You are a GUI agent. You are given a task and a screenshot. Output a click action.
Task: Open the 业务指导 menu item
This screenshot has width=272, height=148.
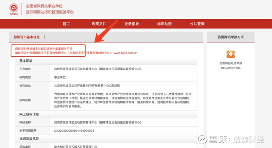(132, 24)
